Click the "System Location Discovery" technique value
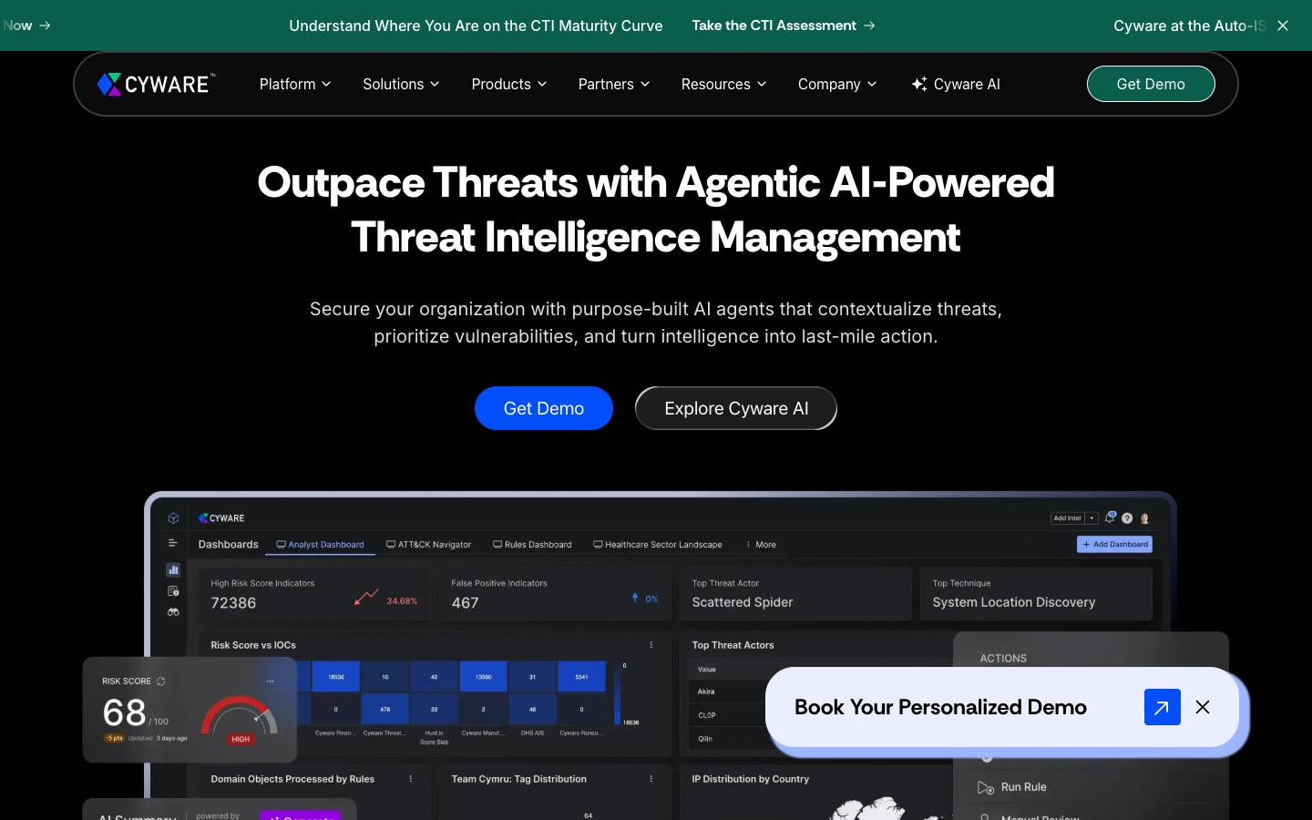1312x820 pixels. (x=1014, y=602)
